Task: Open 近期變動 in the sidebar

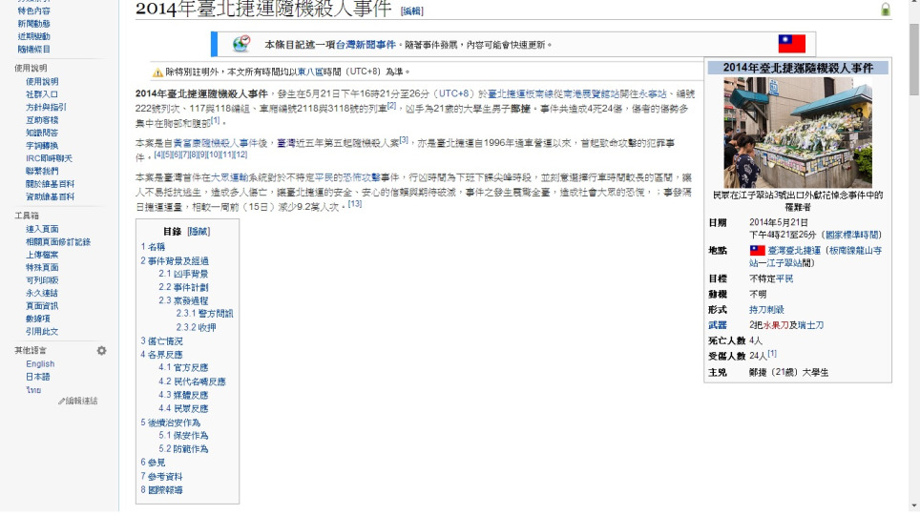Action: (33, 37)
